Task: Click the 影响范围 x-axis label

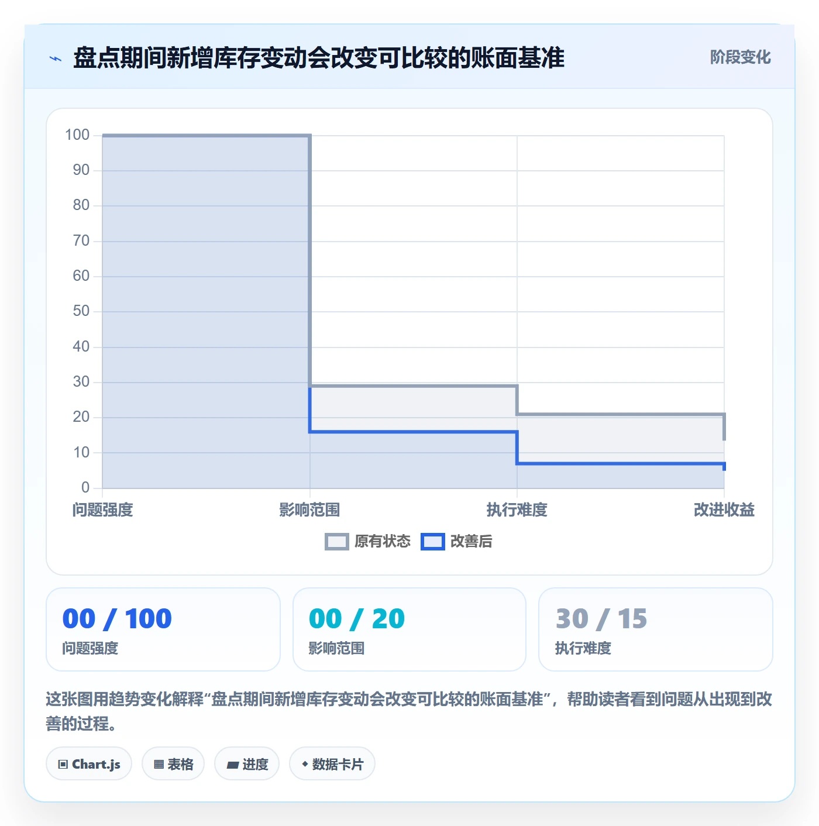Action: tap(309, 510)
